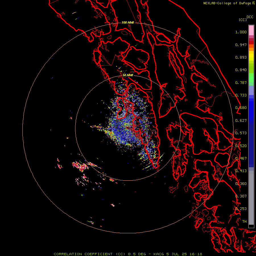Click the 0.840 color scale label
256x256 pixels.
pos(241,70)
